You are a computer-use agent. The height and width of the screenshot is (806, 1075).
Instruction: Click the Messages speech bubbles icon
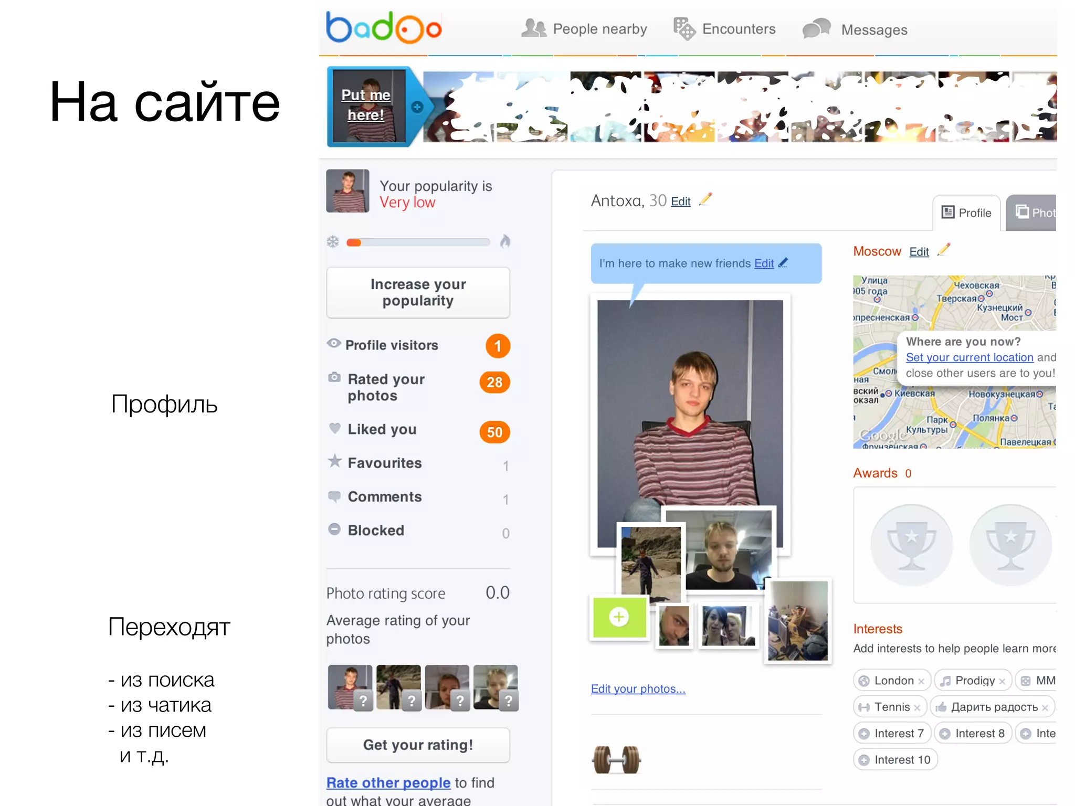[x=817, y=29]
